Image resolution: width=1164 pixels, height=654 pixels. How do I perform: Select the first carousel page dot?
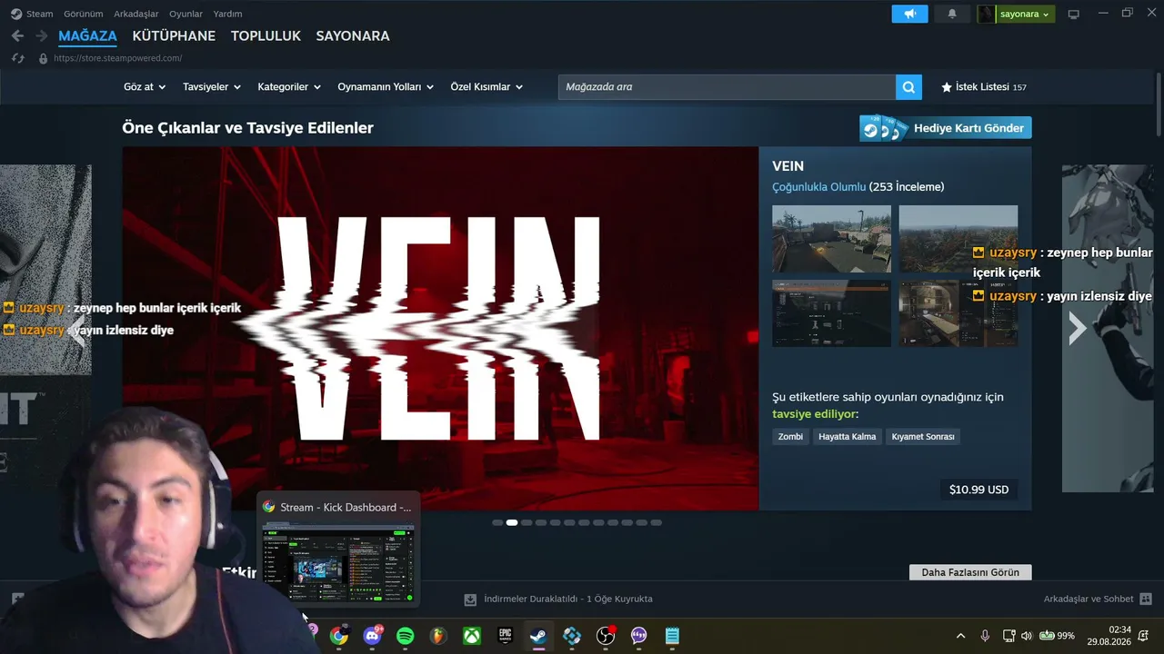point(497,523)
